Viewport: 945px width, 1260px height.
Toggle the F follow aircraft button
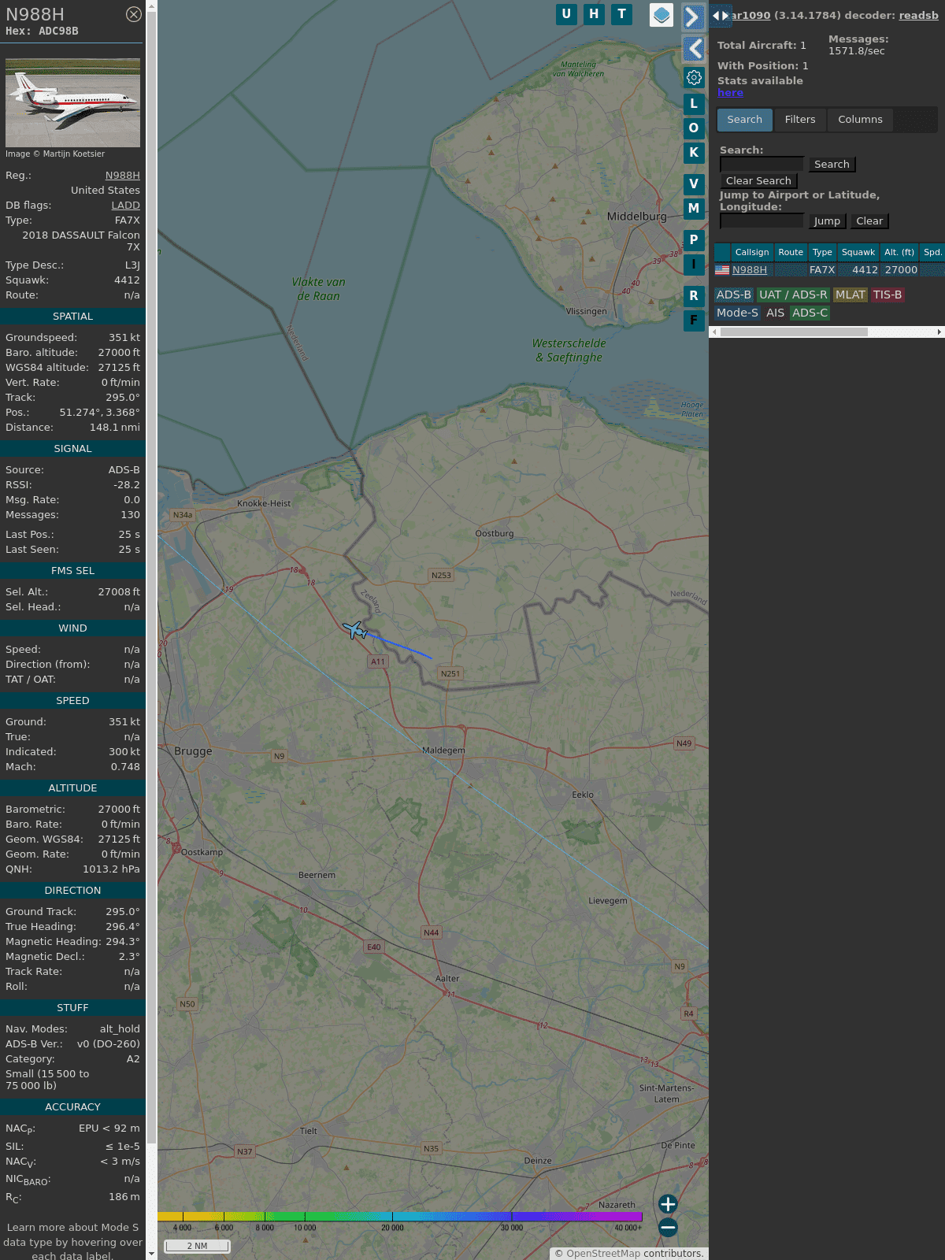point(694,321)
